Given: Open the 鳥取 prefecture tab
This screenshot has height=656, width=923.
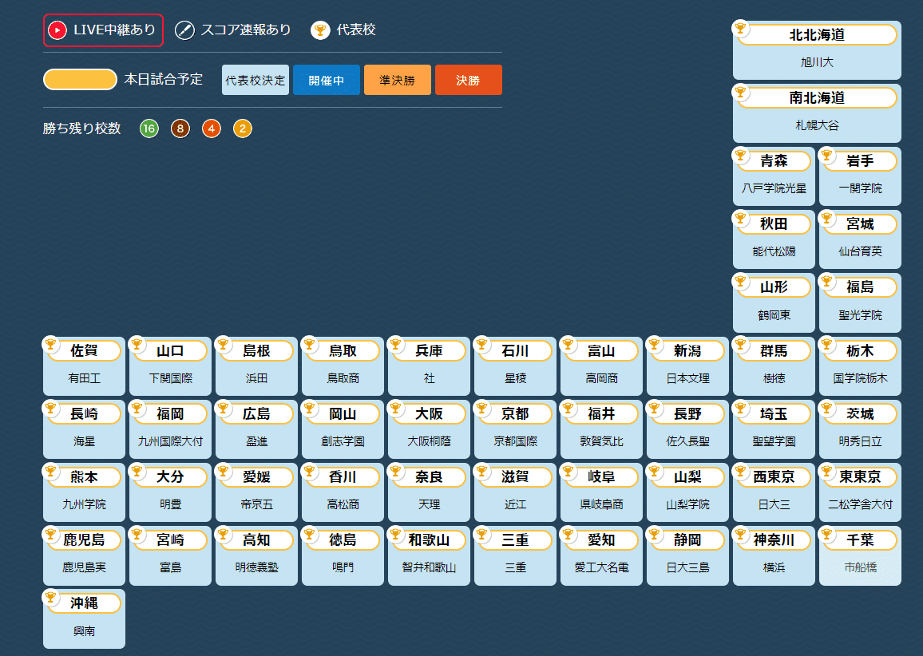Looking at the screenshot, I should 343,351.
